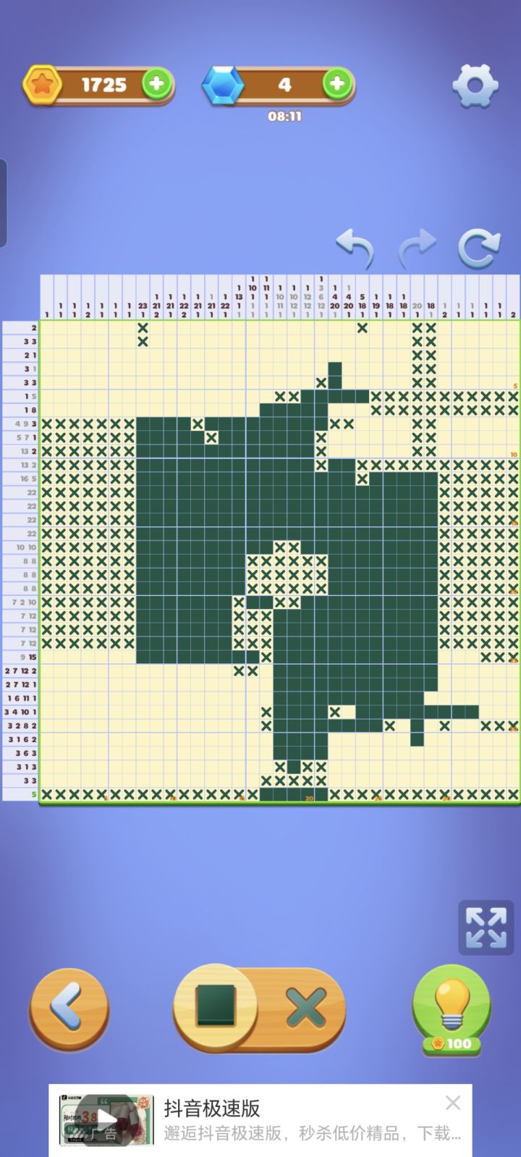Viewport: 521px width, 1157px height.
Task: Add more gems with plus button
Action: 337,84
